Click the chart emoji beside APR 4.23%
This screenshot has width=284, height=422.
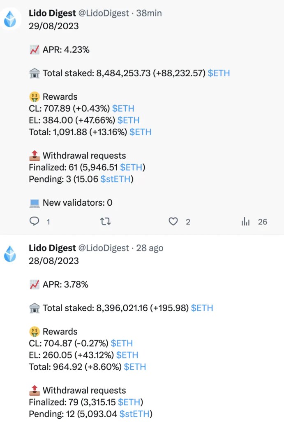tap(35, 50)
